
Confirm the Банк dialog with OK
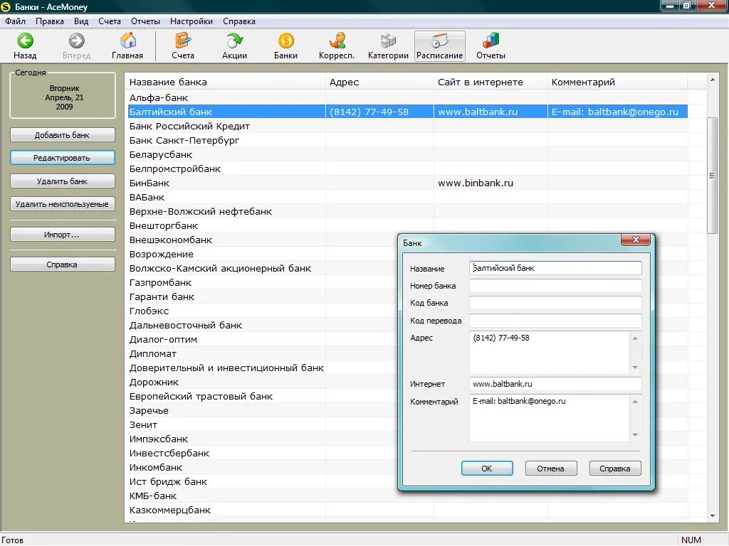(x=487, y=468)
